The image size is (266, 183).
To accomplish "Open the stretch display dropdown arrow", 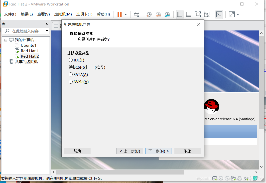I will pyautogui.click(x=238, y=14).
